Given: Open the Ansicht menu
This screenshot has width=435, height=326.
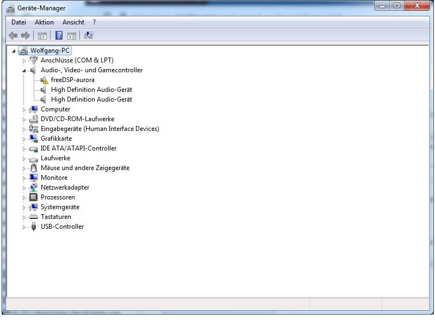Looking at the screenshot, I should click(x=73, y=22).
